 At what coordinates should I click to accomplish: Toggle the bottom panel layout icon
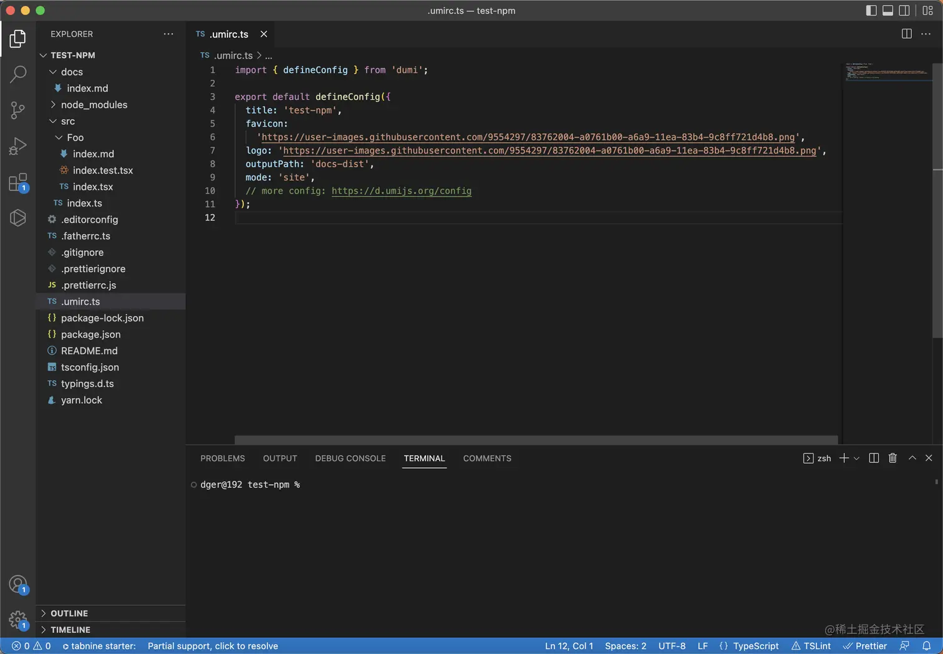click(887, 11)
